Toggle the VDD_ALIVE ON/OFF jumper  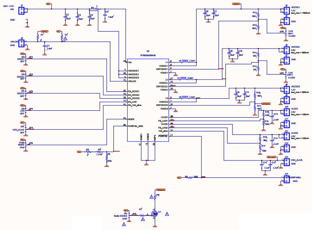point(30,129)
